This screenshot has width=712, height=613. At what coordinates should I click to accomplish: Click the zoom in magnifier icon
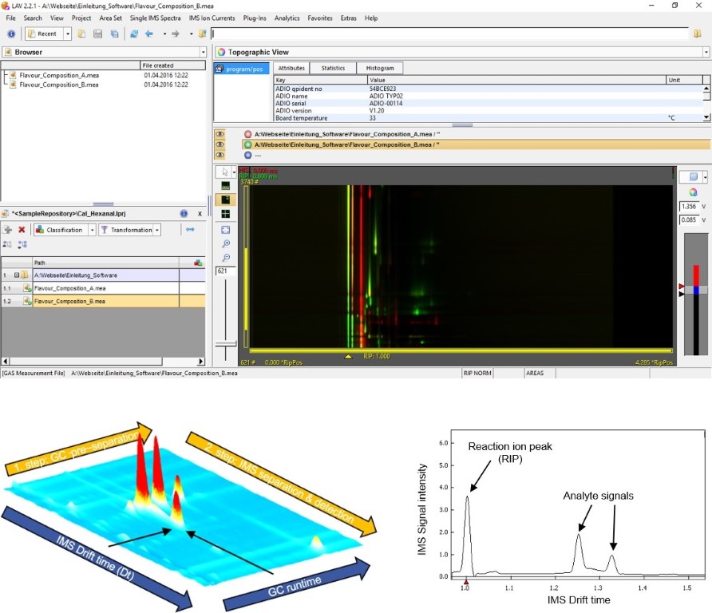(226, 243)
